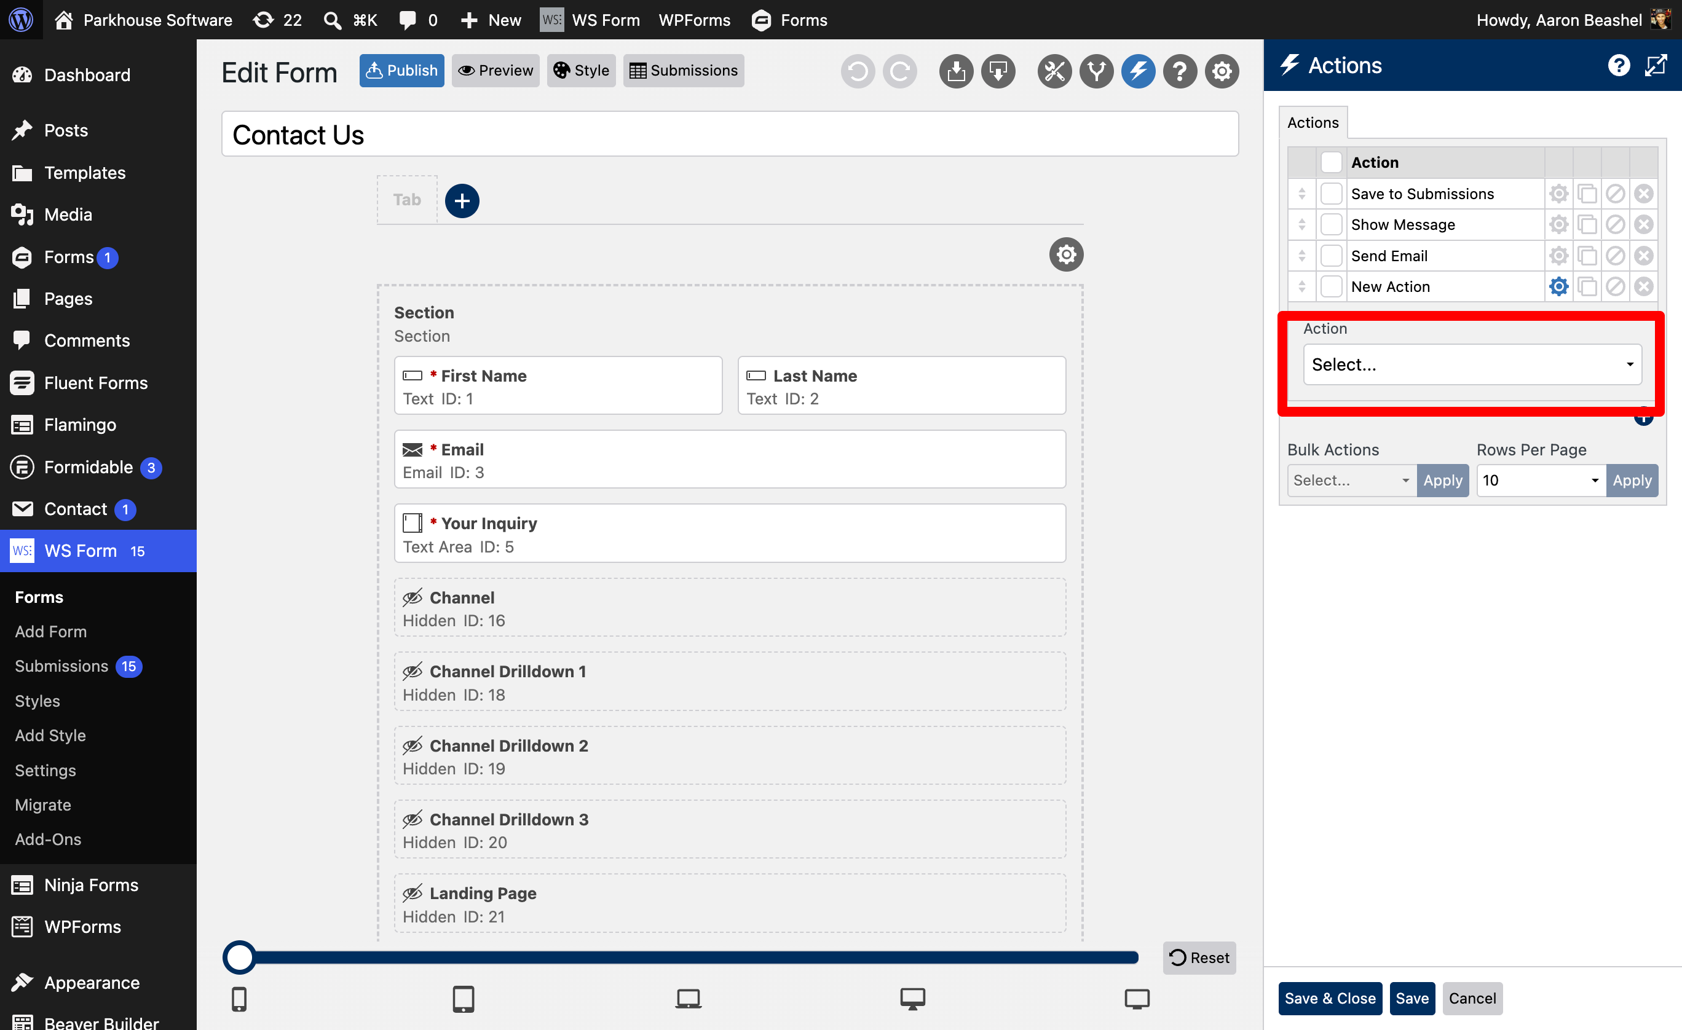Open settings gear for Save to Submissions
1682x1030 pixels.
(x=1558, y=194)
